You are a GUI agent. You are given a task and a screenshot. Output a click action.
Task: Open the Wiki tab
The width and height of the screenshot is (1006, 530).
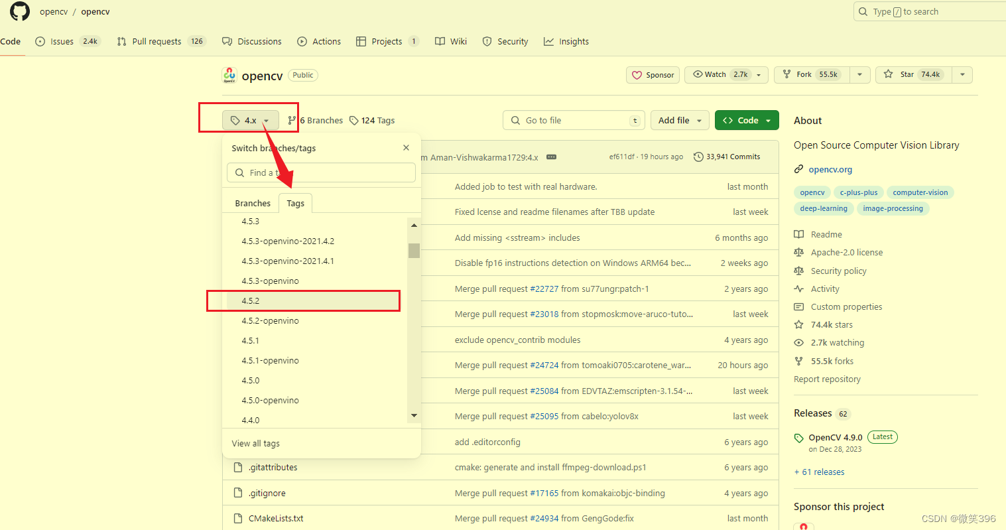coord(451,41)
